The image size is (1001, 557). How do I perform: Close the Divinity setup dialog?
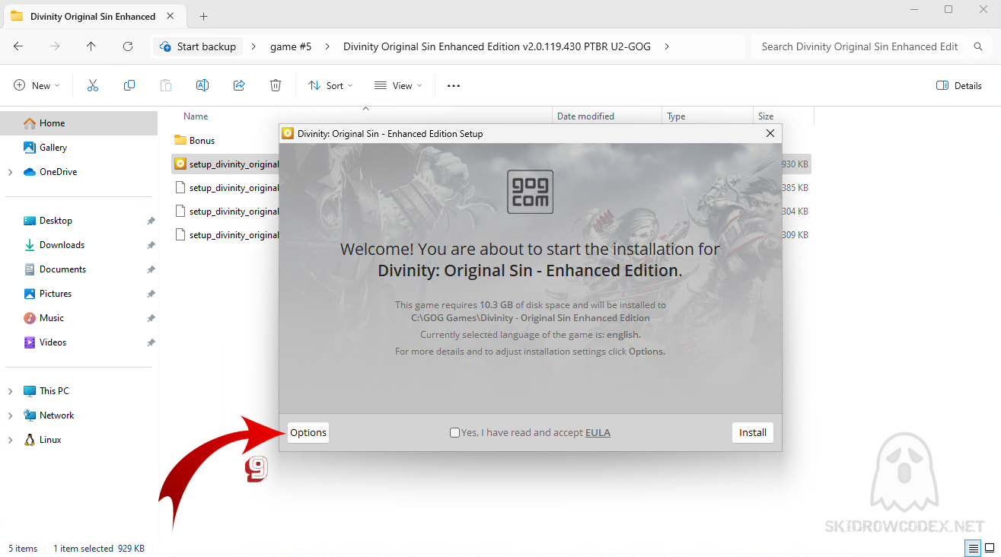[770, 133]
